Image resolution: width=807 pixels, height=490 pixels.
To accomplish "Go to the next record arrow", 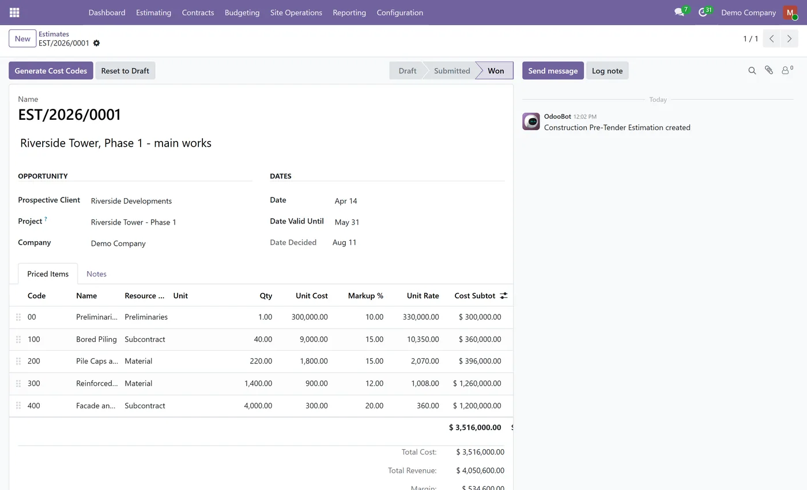I will coord(789,39).
